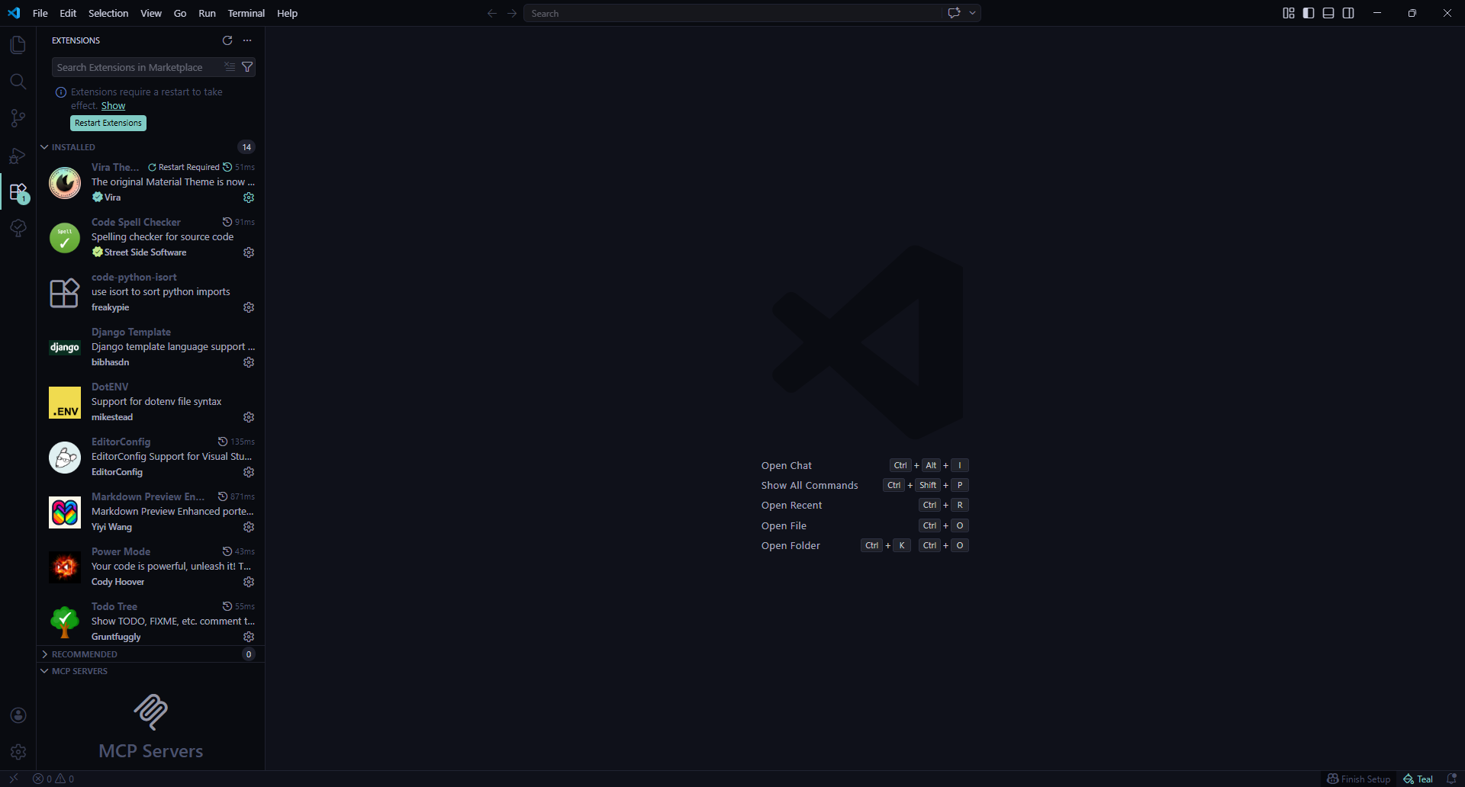Open manage gear for Todo Tree
The width and height of the screenshot is (1465, 787).
click(x=249, y=637)
